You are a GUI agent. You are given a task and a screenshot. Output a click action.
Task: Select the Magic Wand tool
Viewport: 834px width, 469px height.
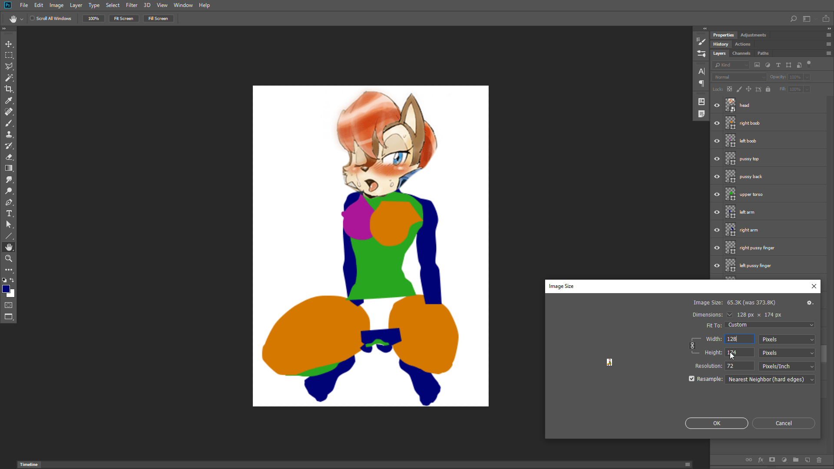coord(9,78)
